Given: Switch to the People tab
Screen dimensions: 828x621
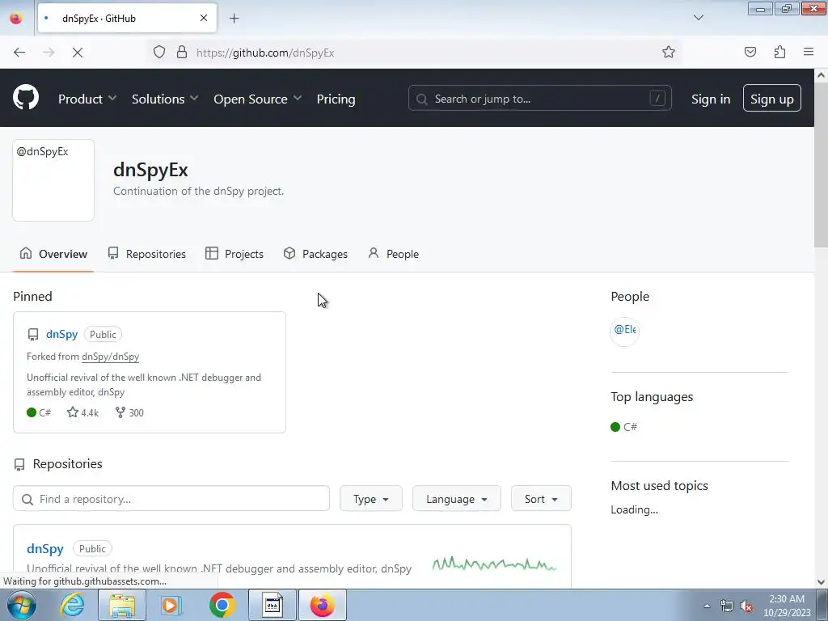Looking at the screenshot, I should [394, 254].
